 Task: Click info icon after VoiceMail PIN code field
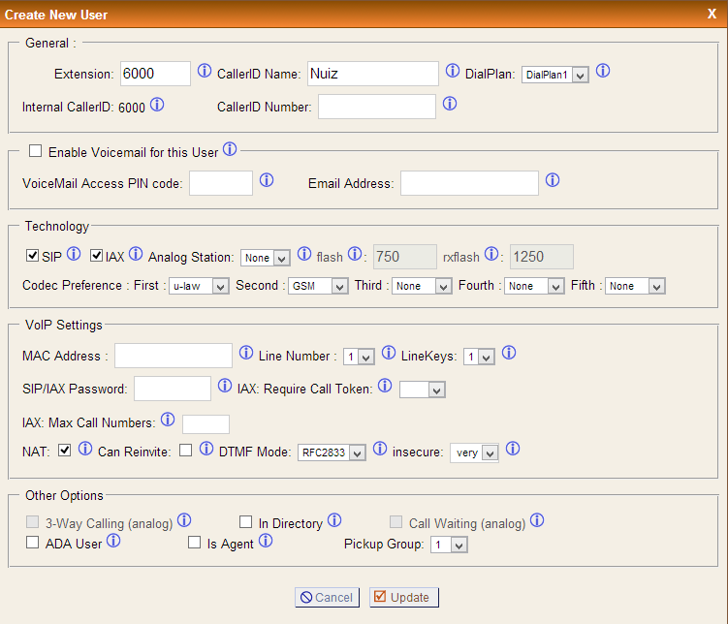(267, 180)
